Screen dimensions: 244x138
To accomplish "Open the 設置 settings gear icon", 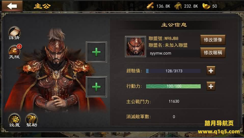I will coord(15,120).
